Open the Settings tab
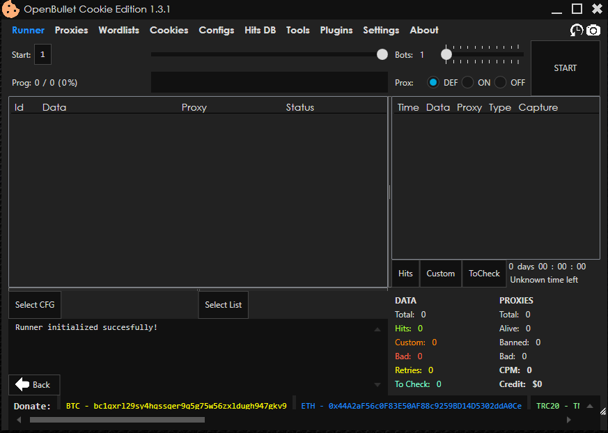 tap(381, 30)
